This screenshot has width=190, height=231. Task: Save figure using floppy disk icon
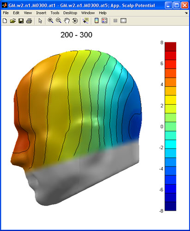(x=21, y=21)
